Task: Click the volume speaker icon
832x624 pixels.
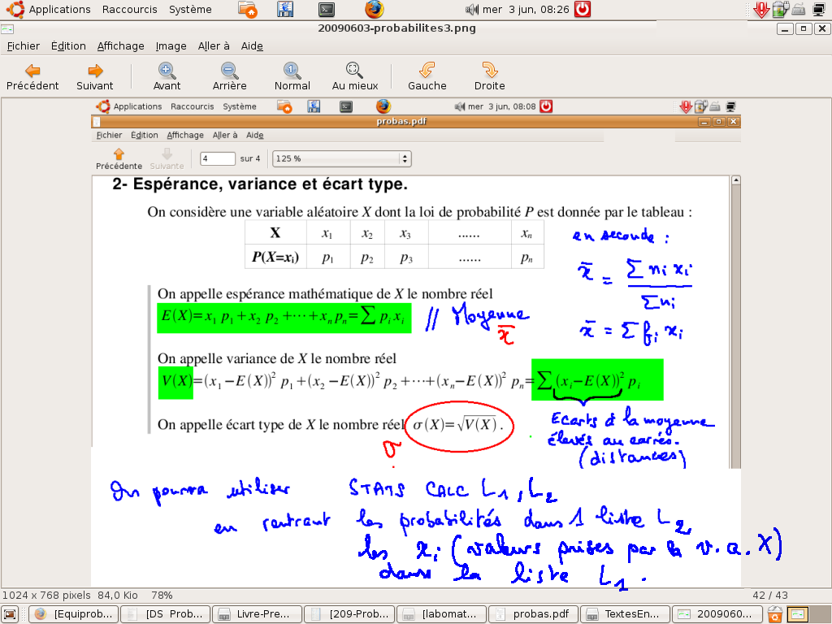Action: point(471,10)
